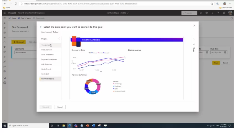240x133 pixels.
Task: Open the Due date calendar picker
Action: tap(225, 52)
